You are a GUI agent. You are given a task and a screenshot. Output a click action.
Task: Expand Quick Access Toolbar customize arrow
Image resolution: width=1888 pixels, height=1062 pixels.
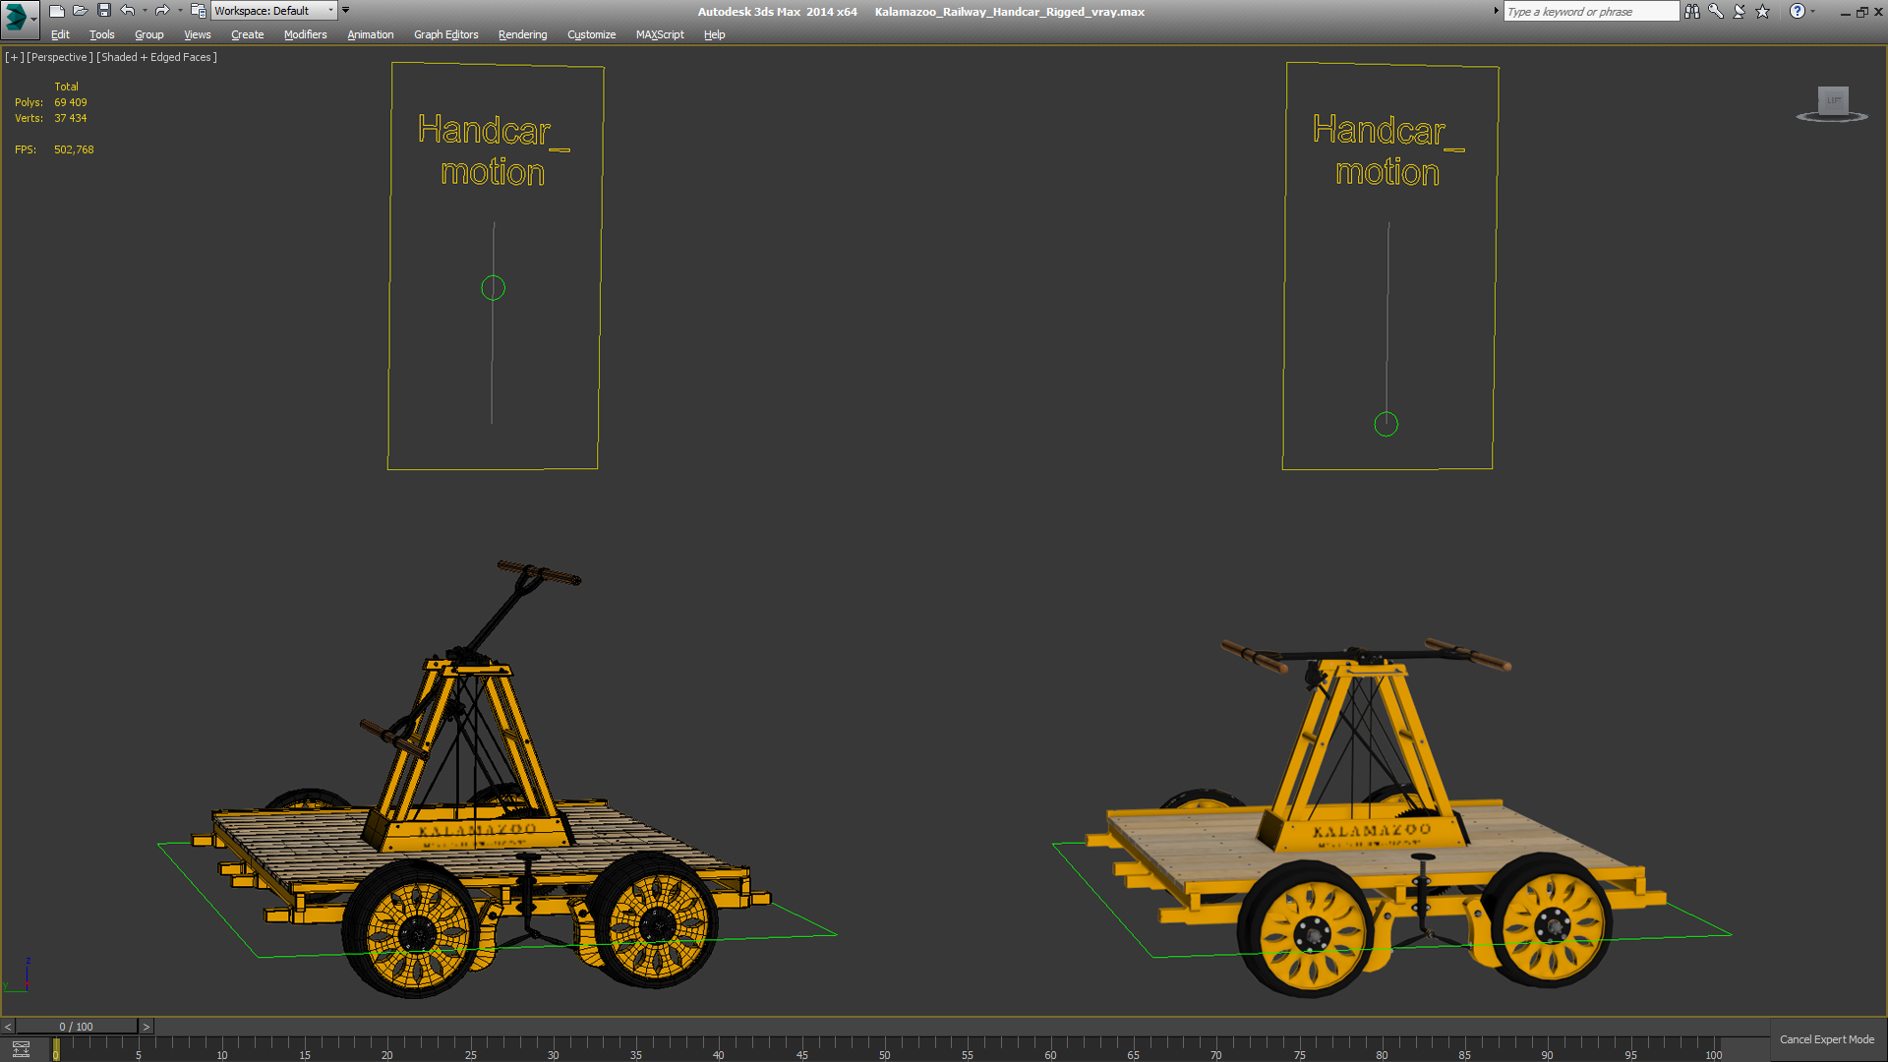[346, 11]
